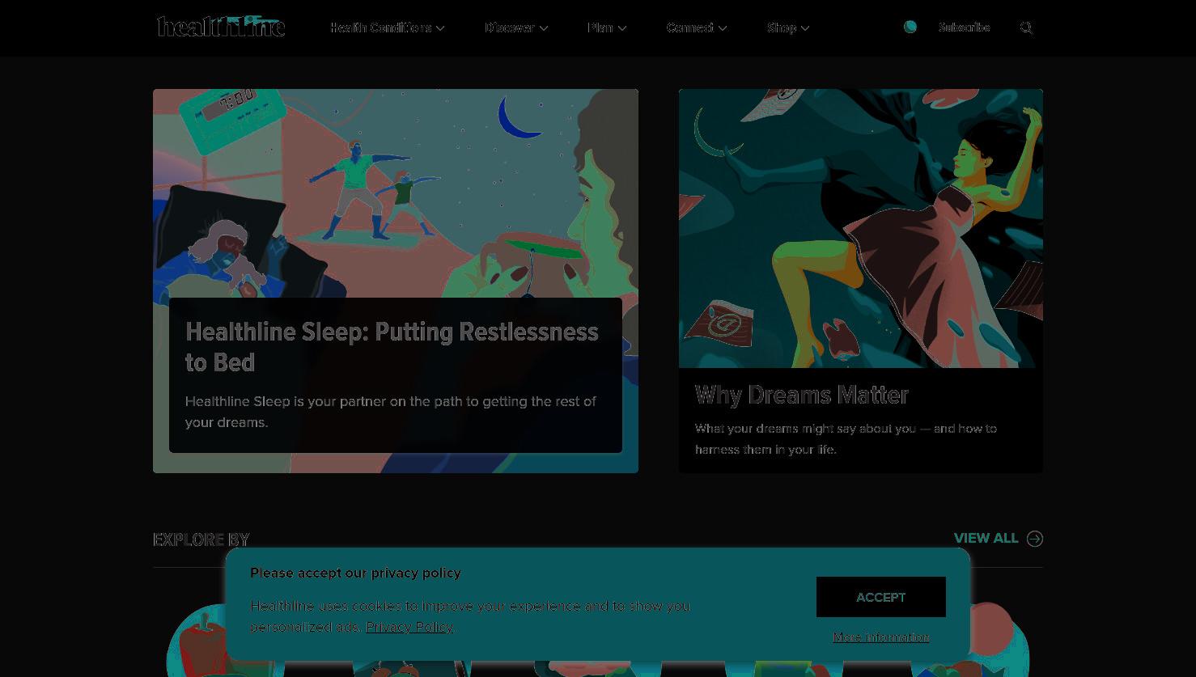Viewport: 1196px width, 677px height.
Task: Click the View All arrow circle icon
Action: click(x=1035, y=539)
